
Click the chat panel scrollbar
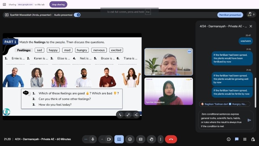255,93
